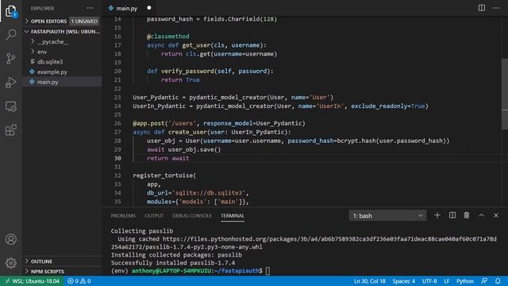Expand the Open Editors section
The width and height of the screenshot is (508, 286).
pyautogui.click(x=62, y=21)
